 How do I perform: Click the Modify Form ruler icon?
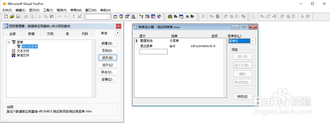point(79,16)
